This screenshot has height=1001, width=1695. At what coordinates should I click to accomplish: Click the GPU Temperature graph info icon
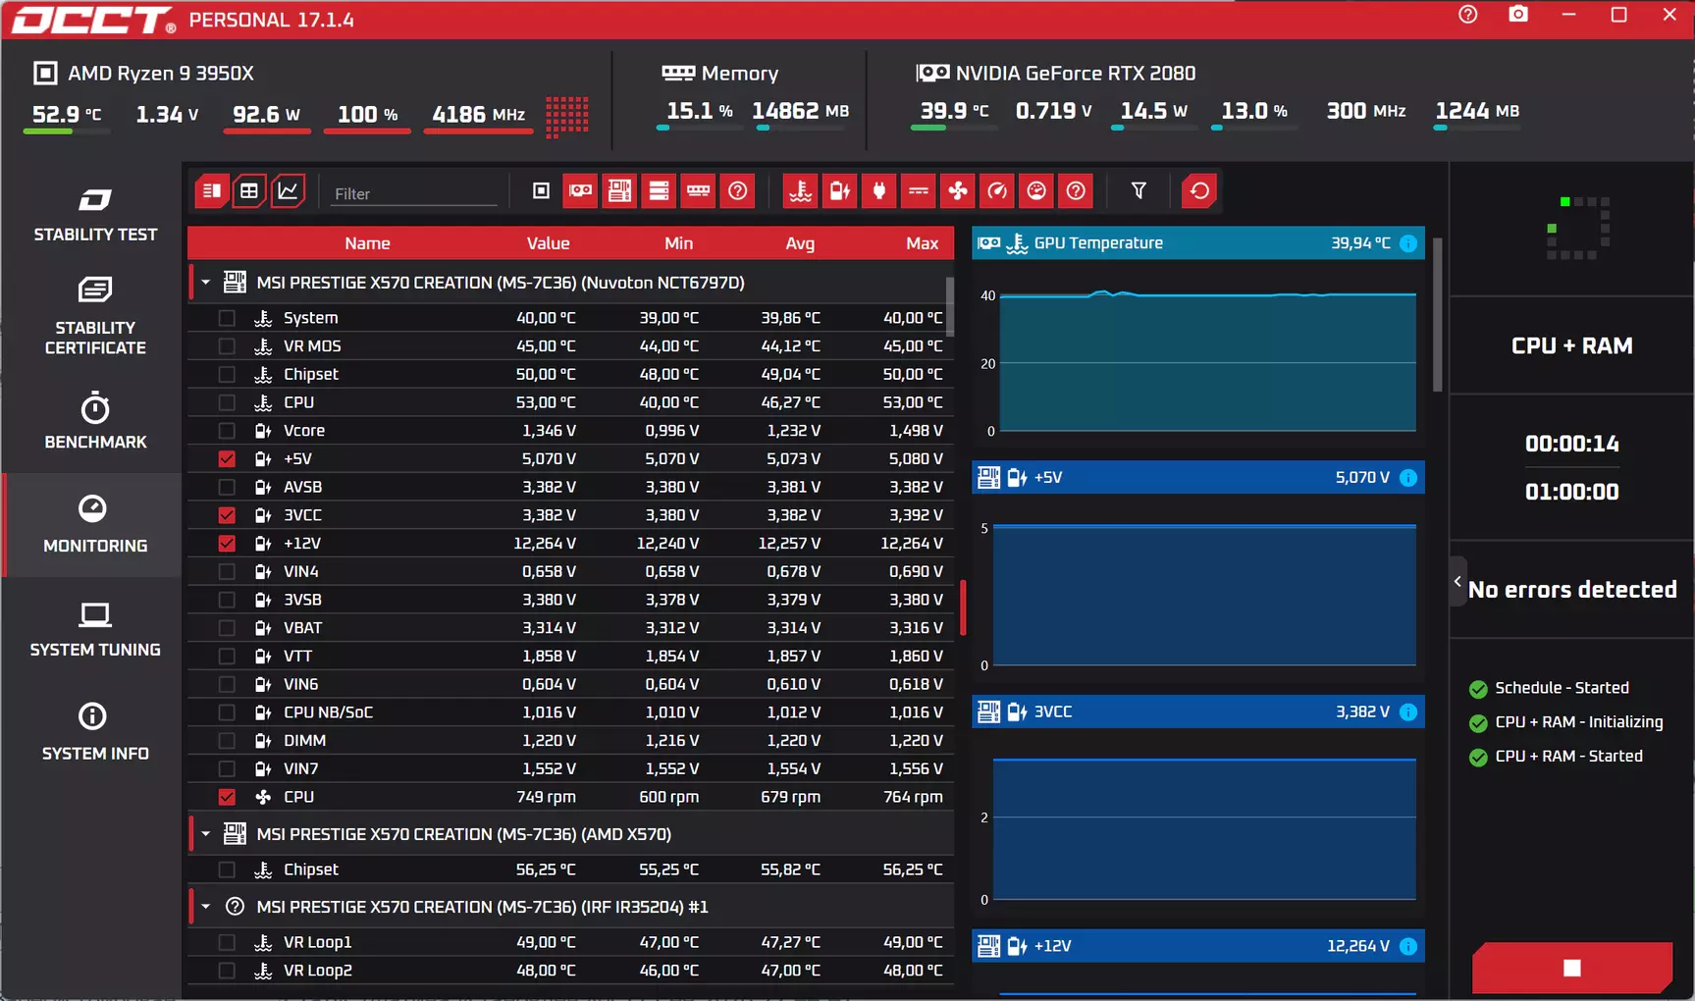[1408, 243]
